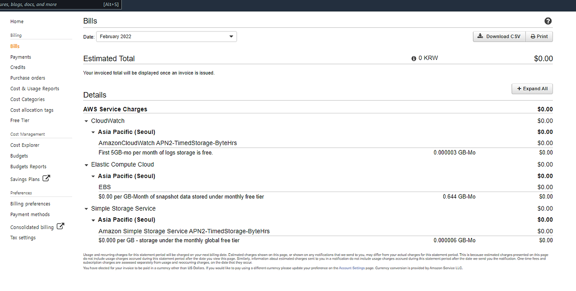The height and width of the screenshot is (291, 576).
Task: Click the 0.000003 GB-Mo usage value
Action: (454, 153)
